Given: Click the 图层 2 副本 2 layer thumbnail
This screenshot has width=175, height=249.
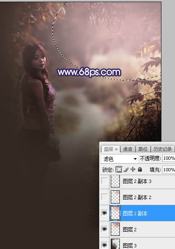Looking at the screenshot, I should point(115,197).
